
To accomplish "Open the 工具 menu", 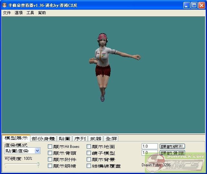I will pyautogui.click(x=30, y=13).
